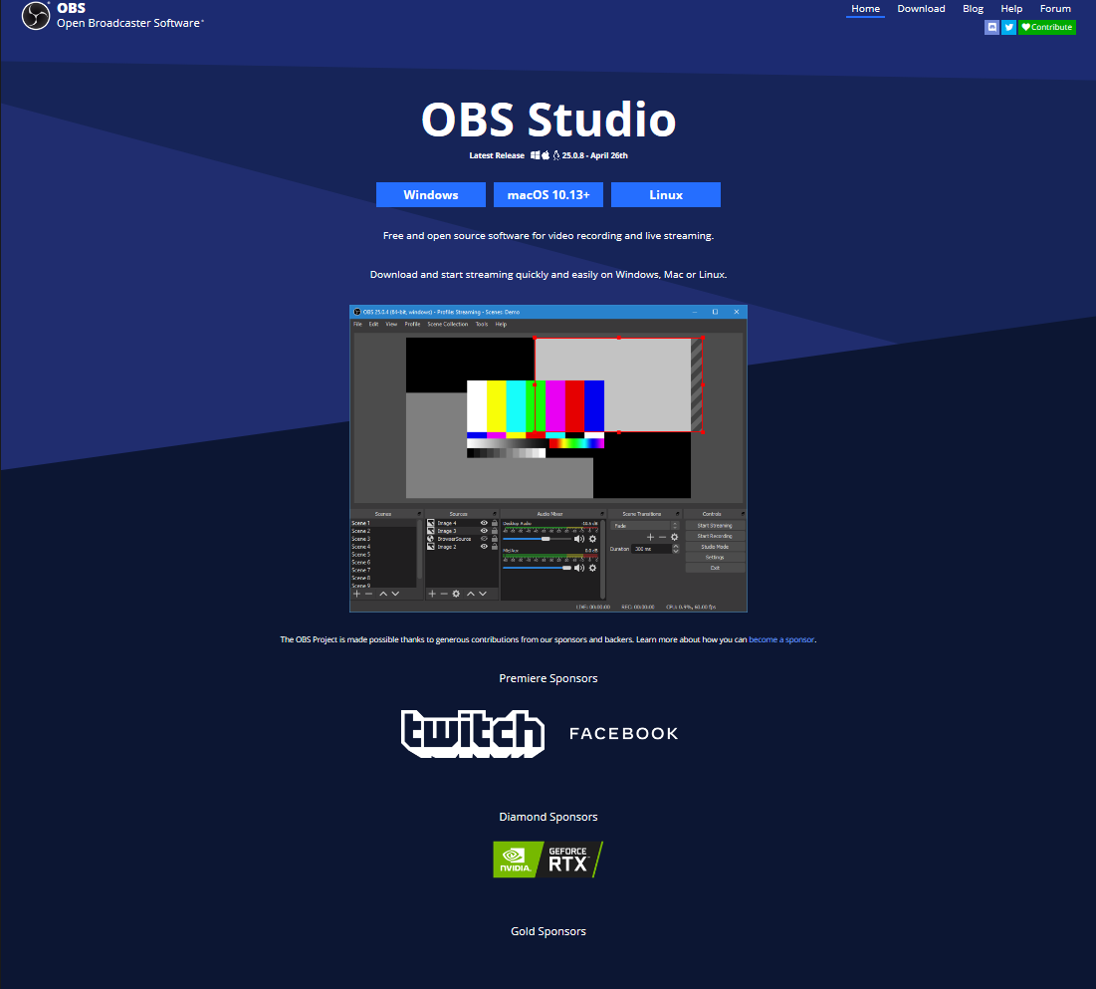Click the remove source minus icon in OBS screenshot
This screenshot has height=989, width=1096.
444,594
